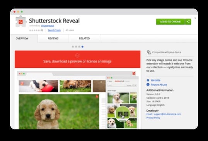Screen dimensions: 208x141
Task: Select the third carousel dot
Action: pos(79,46)
